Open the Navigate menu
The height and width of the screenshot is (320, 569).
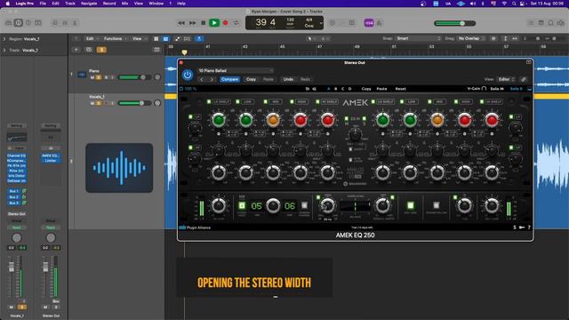pos(89,4)
